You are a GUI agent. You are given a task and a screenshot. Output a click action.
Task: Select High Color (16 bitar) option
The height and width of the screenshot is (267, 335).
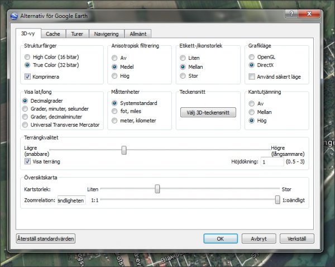click(x=28, y=57)
